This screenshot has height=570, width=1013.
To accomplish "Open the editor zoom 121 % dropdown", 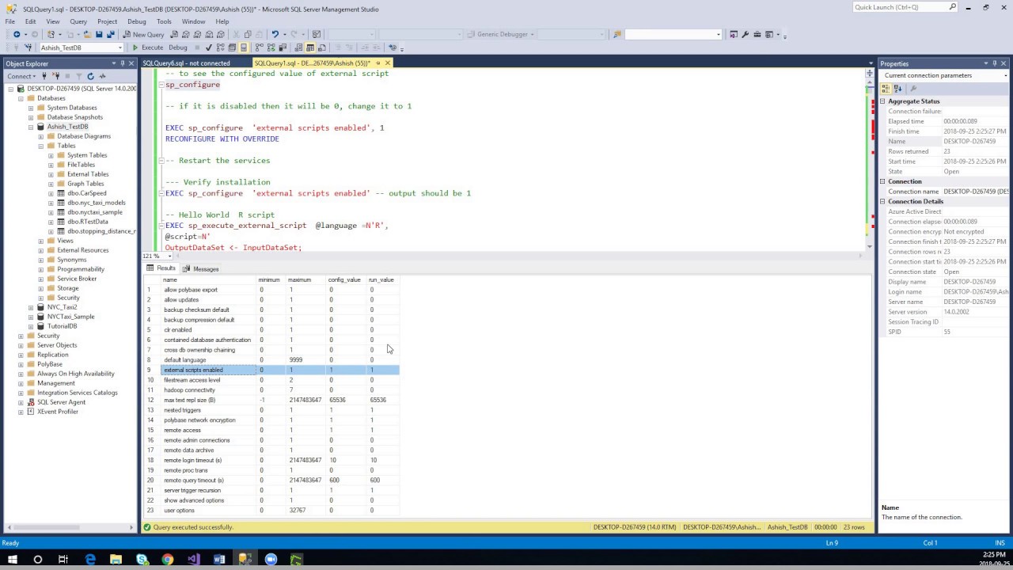I will coord(169,256).
